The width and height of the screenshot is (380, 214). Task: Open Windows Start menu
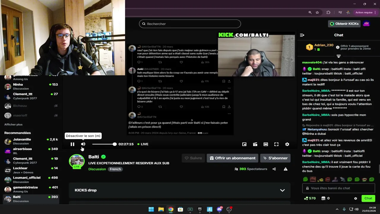151,209
